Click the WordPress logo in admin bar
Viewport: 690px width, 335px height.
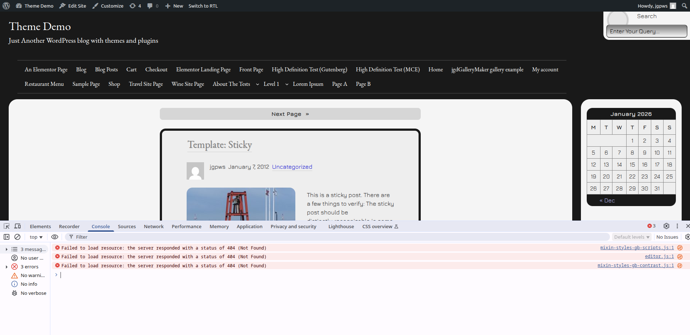point(6,6)
